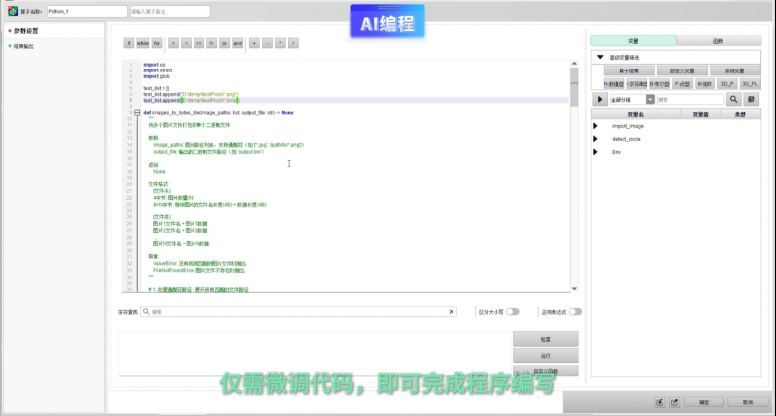Image resolution: width=776 pixels, height=416 pixels.
Task: Click the app logo icon at top left
Action: [x=12, y=11]
